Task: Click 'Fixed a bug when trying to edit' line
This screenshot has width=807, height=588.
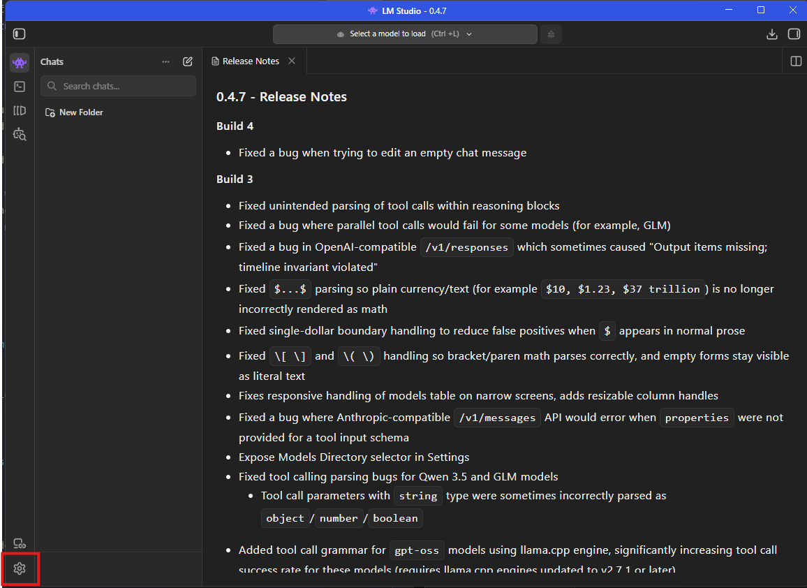Action: pyautogui.click(x=383, y=153)
